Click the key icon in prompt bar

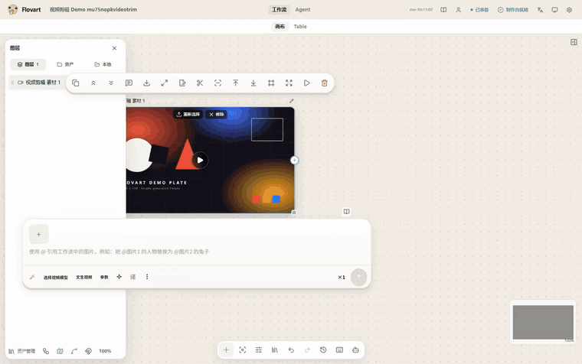point(32,278)
